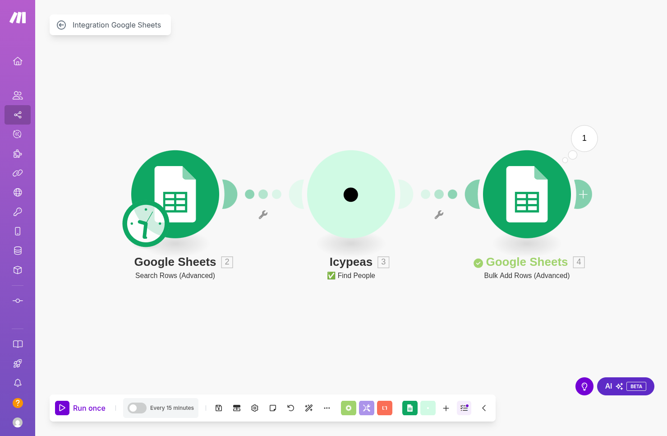
Task: Open the user profile avatar
Action: click(18, 422)
